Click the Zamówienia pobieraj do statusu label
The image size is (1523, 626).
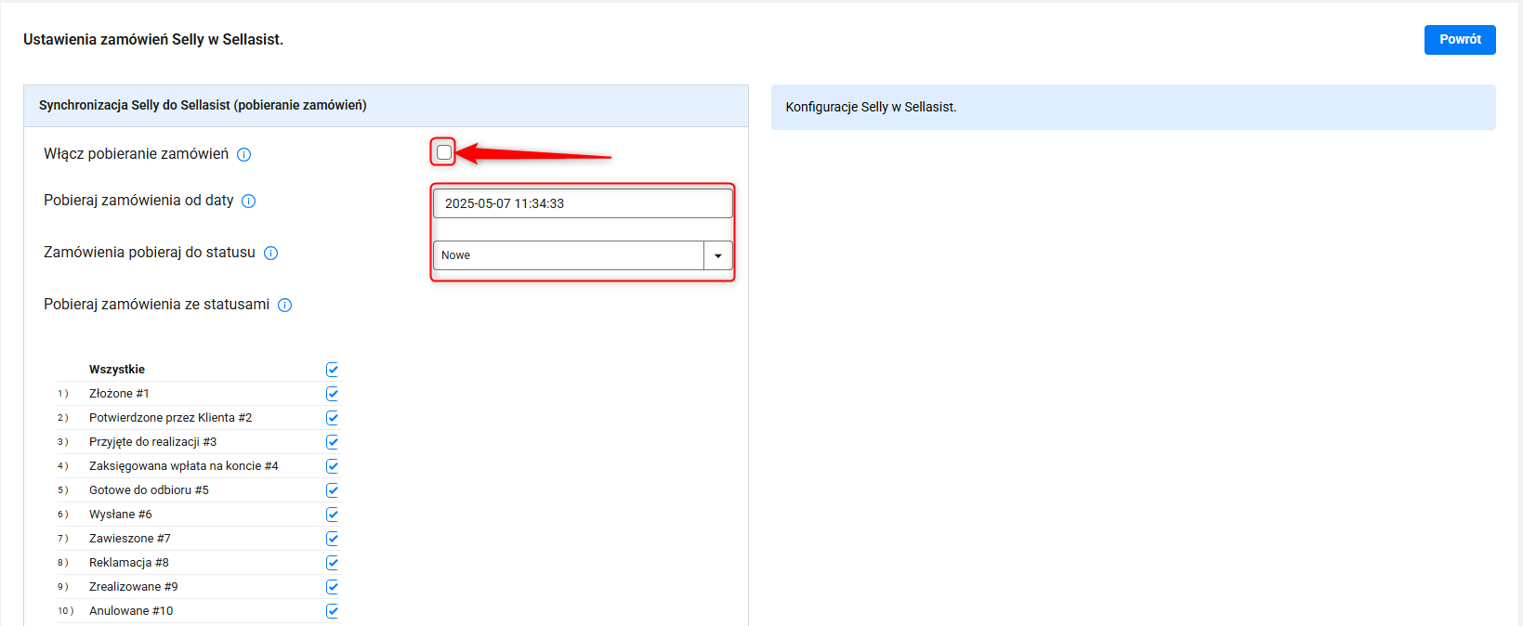click(150, 253)
